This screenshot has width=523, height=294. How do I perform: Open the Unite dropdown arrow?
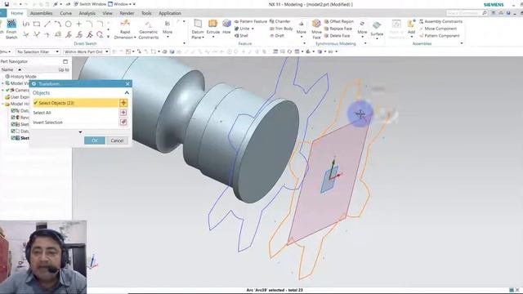[253, 29]
